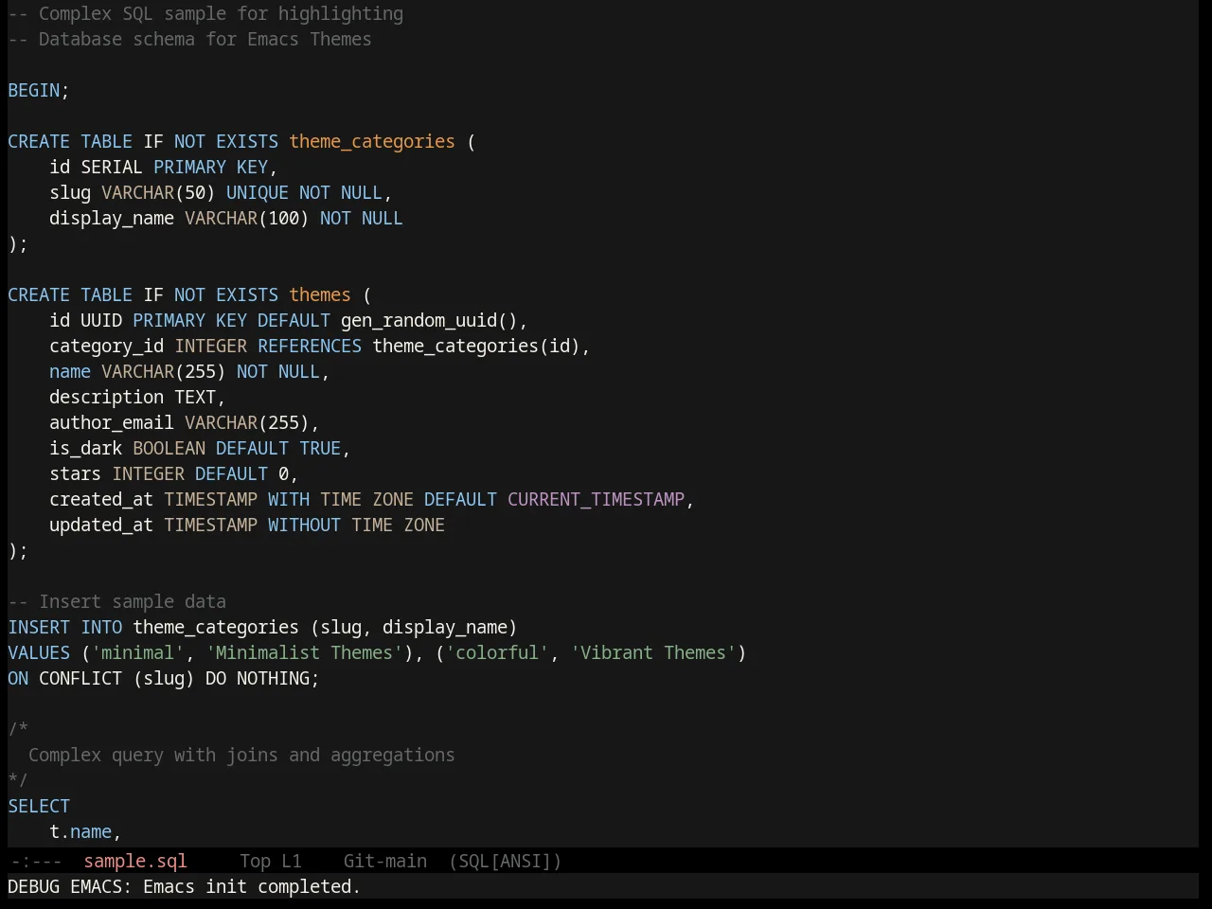Viewport: 1212px width, 909px height.
Task: Click INSERT keyword
Action: [x=39, y=627]
